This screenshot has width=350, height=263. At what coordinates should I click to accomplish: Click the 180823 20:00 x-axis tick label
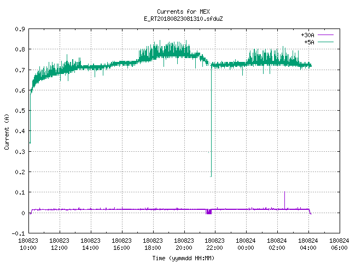click(184, 244)
